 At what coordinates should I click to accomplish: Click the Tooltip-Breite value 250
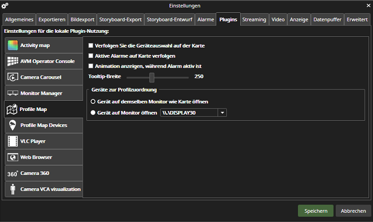pyautogui.click(x=199, y=76)
